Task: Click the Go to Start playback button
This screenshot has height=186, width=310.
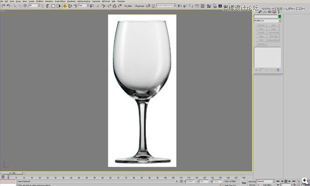Action: (x=278, y=181)
